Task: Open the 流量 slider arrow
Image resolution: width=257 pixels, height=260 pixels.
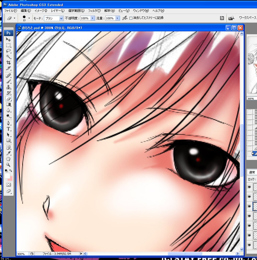Action: (x=117, y=18)
